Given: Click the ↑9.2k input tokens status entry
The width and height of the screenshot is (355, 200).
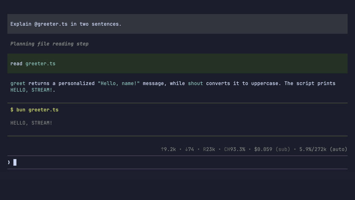Looking at the screenshot, I should click(168, 149).
